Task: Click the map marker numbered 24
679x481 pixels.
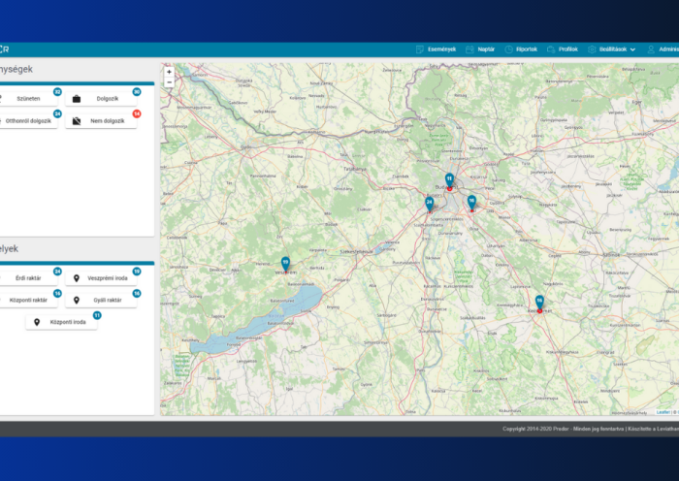Action: 429,204
